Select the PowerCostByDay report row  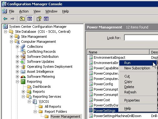pos(106,105)
